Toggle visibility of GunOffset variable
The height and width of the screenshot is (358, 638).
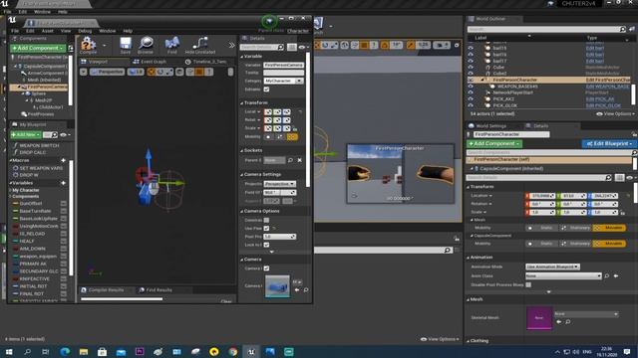tap(64, 204)
